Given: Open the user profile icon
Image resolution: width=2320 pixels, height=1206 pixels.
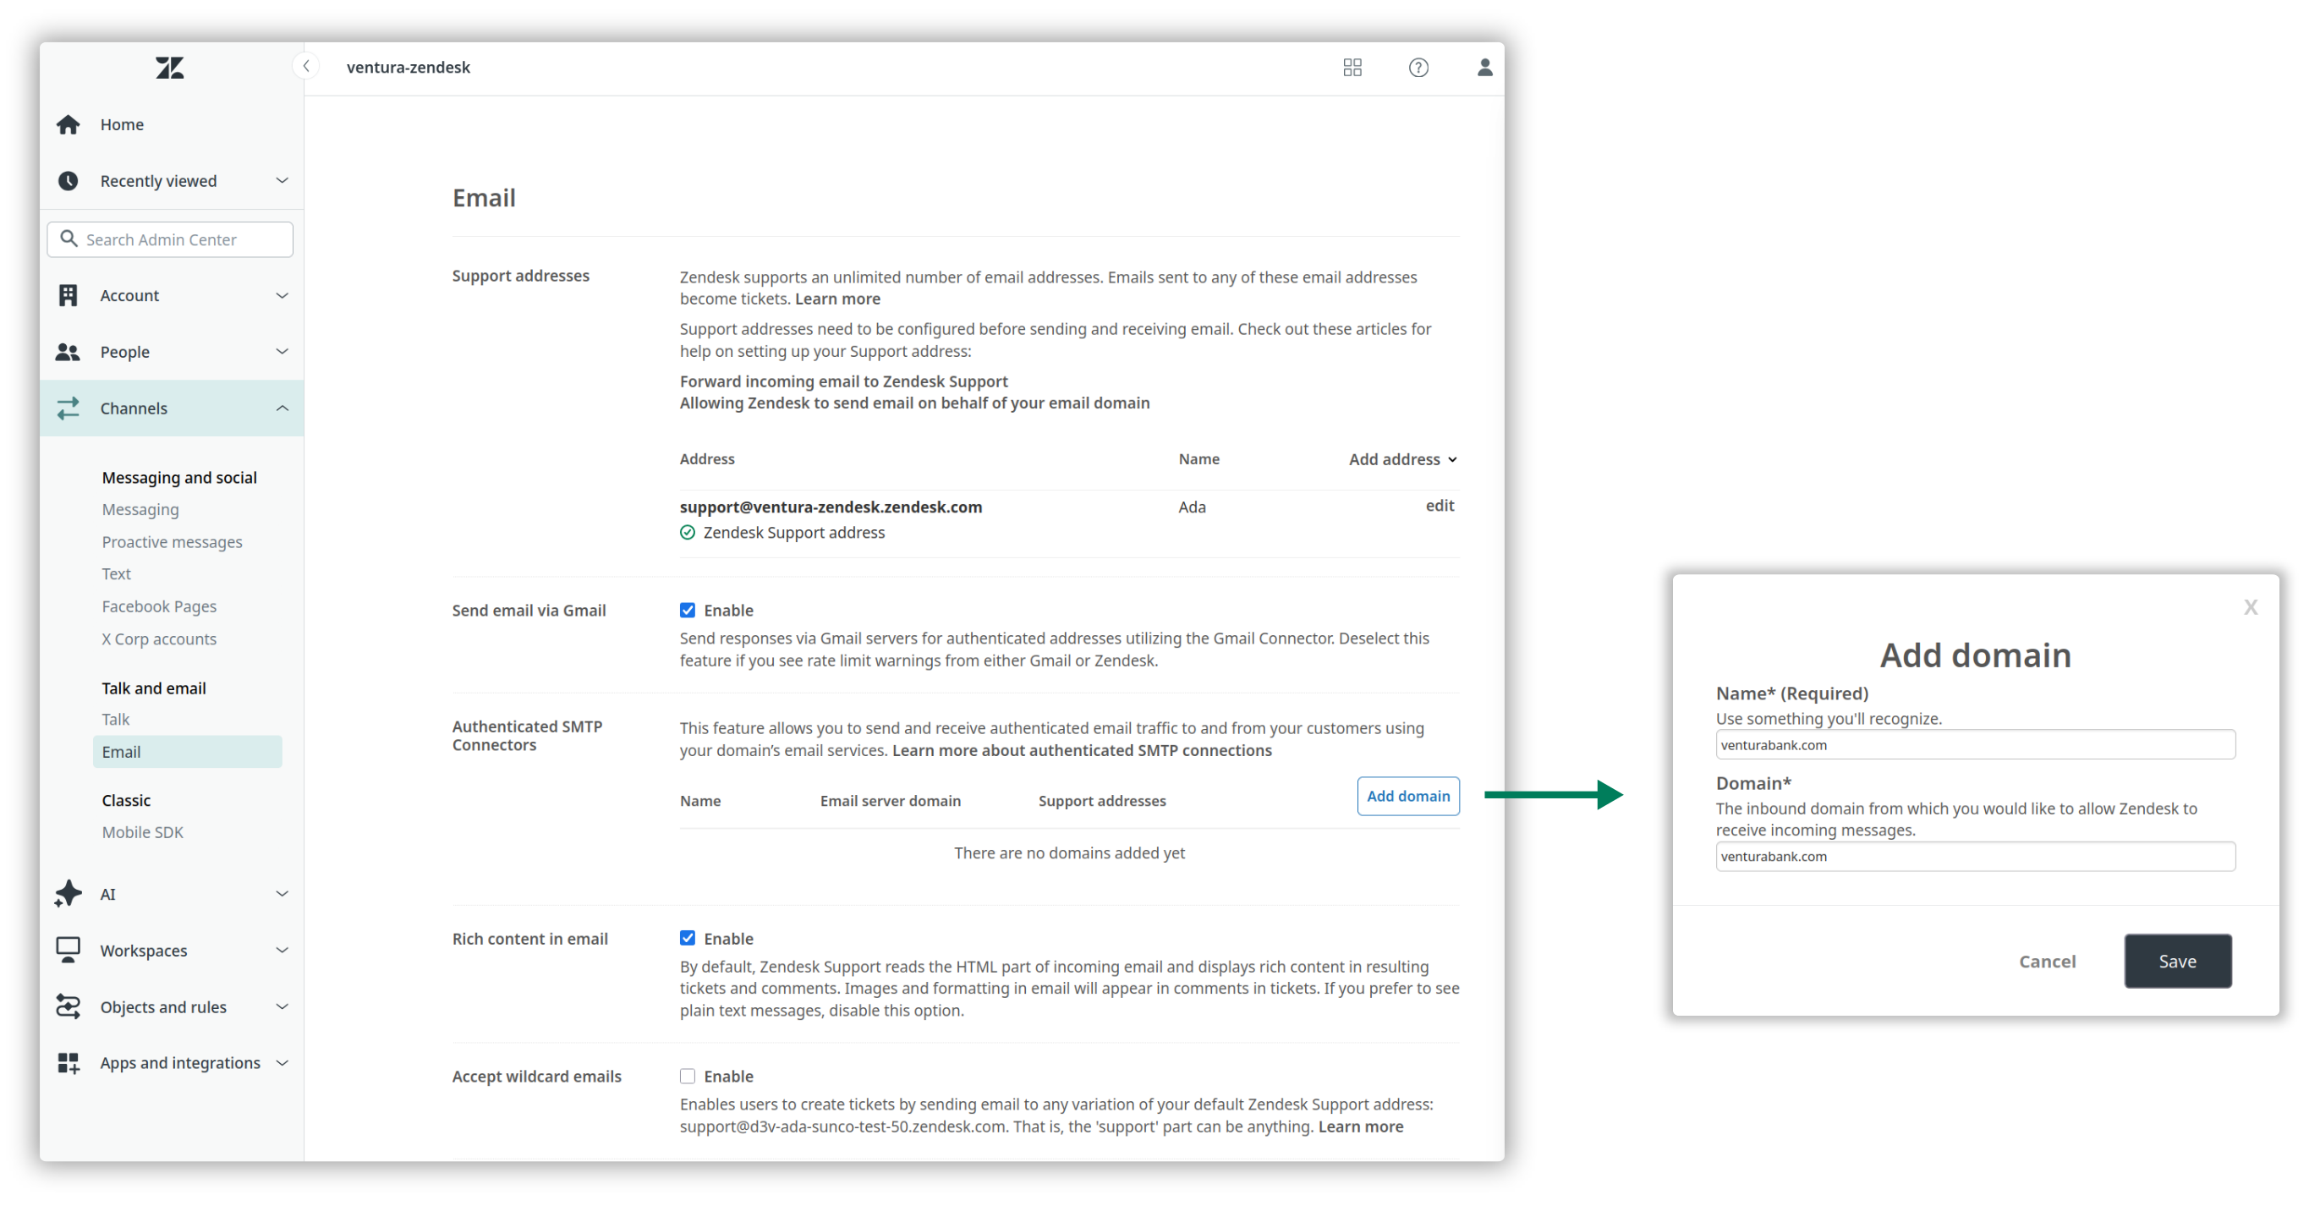Looking at the screenshot, I should 1484,68.
